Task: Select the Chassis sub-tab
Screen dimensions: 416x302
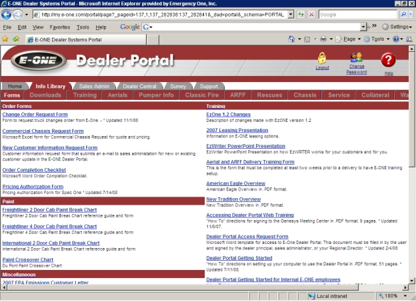Action: 305,95
